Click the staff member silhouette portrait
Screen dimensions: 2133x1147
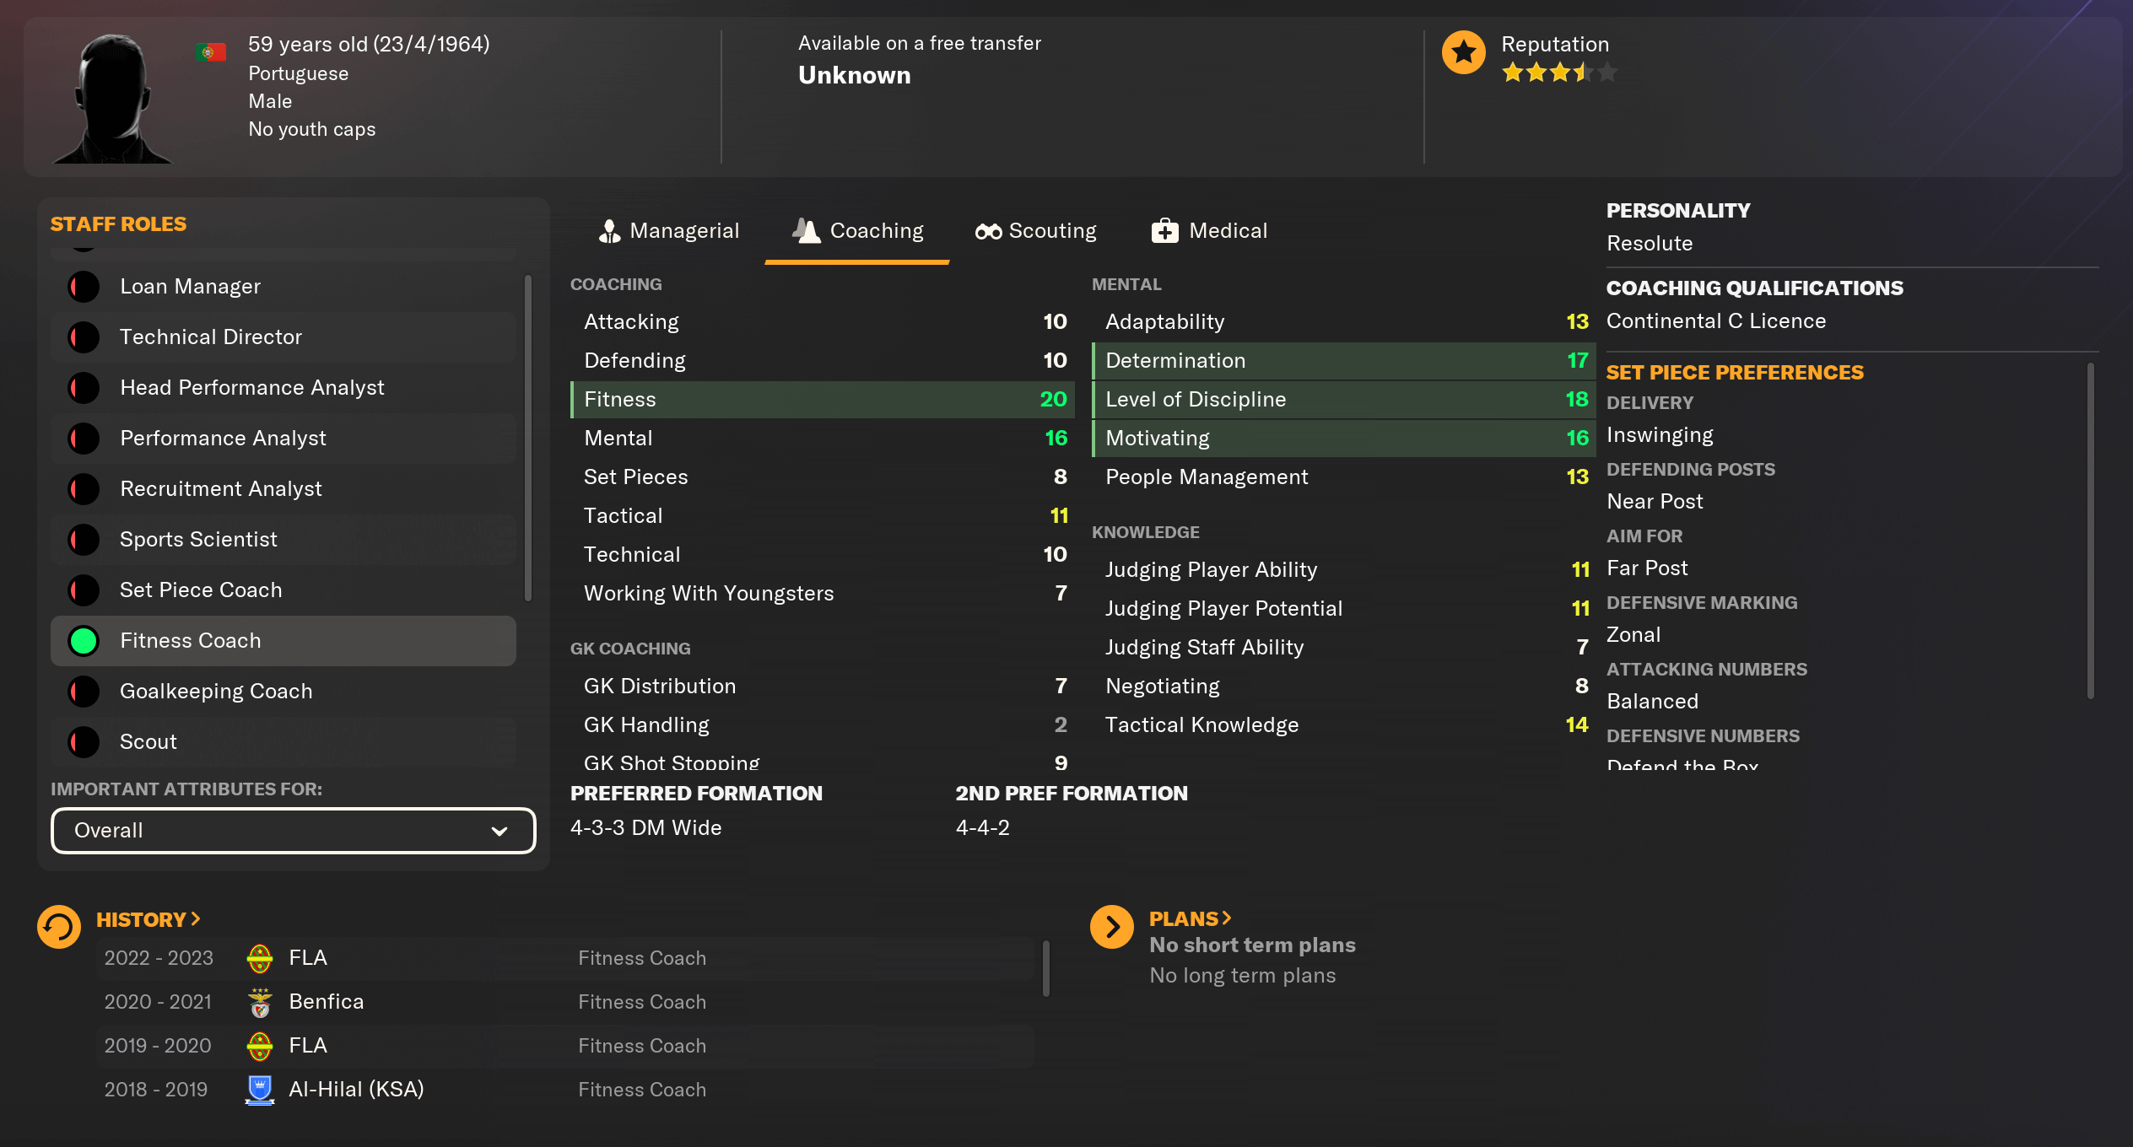click(112, 99)
